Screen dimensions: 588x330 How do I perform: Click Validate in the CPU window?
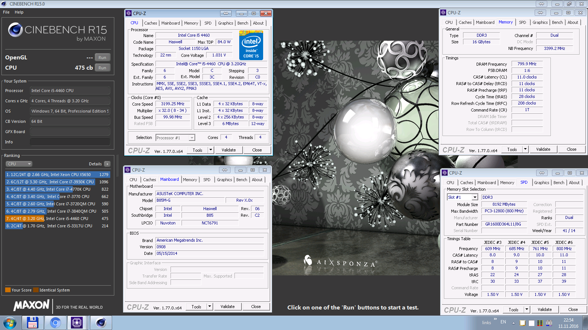tap(229, 150)
